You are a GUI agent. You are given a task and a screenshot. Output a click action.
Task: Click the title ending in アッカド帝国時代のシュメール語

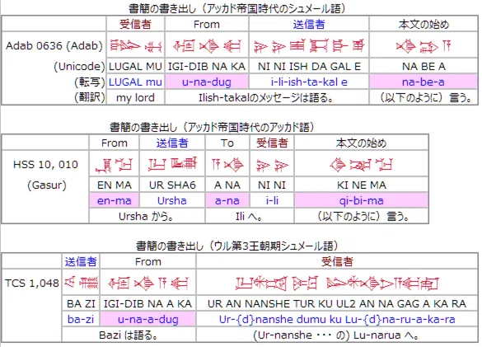tap(236, 8)
